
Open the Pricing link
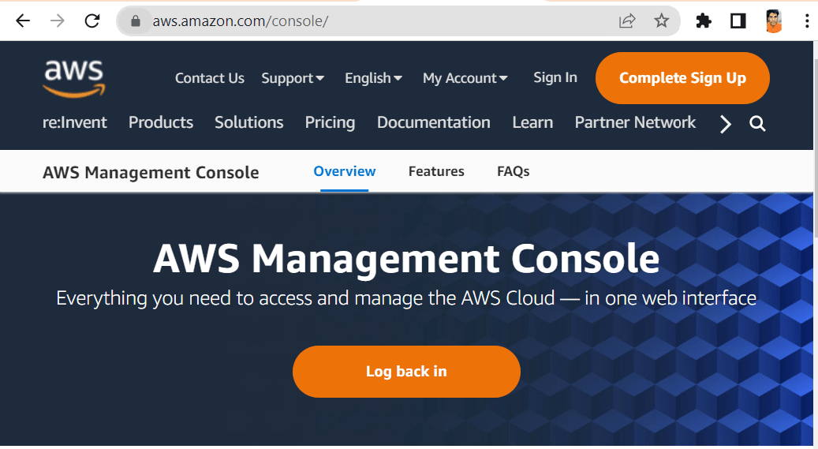click(x=330, y=122)
